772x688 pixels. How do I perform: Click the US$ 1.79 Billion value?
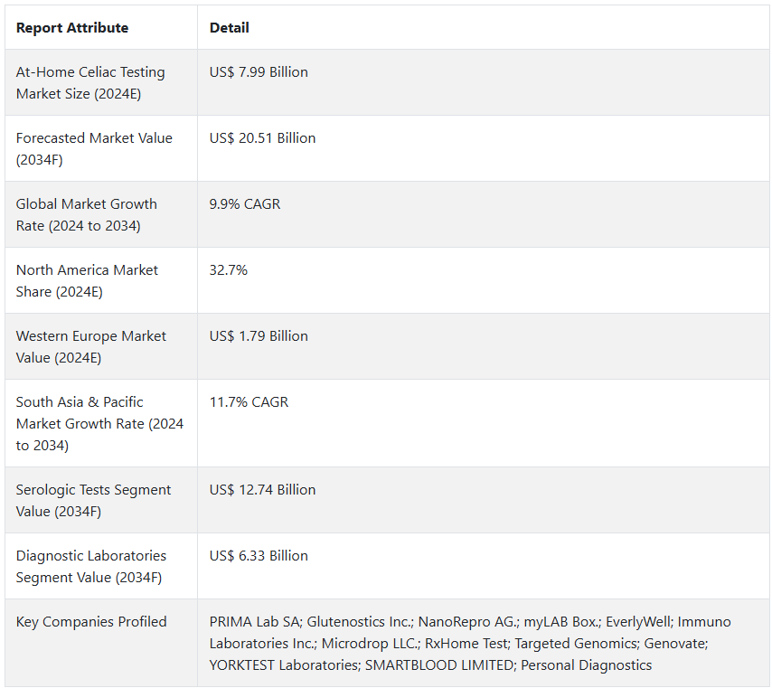259,336
